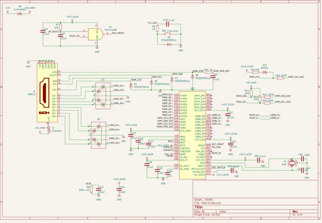This screenshot has height=223, width=322.
Task: Click the 'Id: 2/6' sheet number field
Action: [x=297, y=215]
